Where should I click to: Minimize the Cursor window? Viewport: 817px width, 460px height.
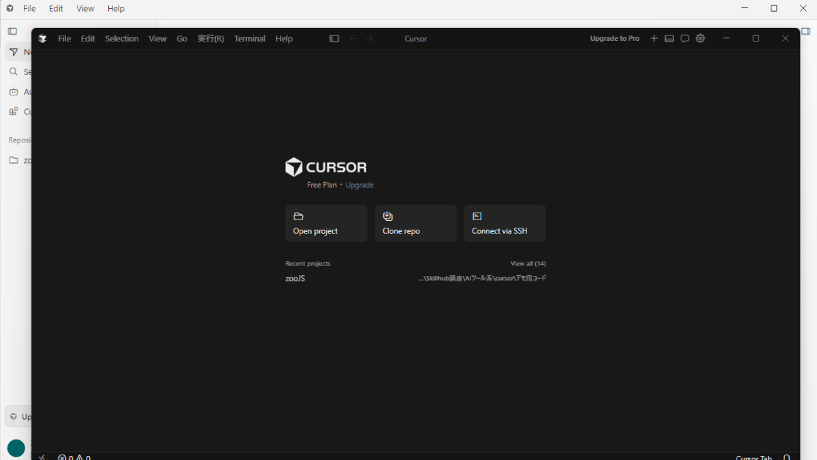coord(726,39)
